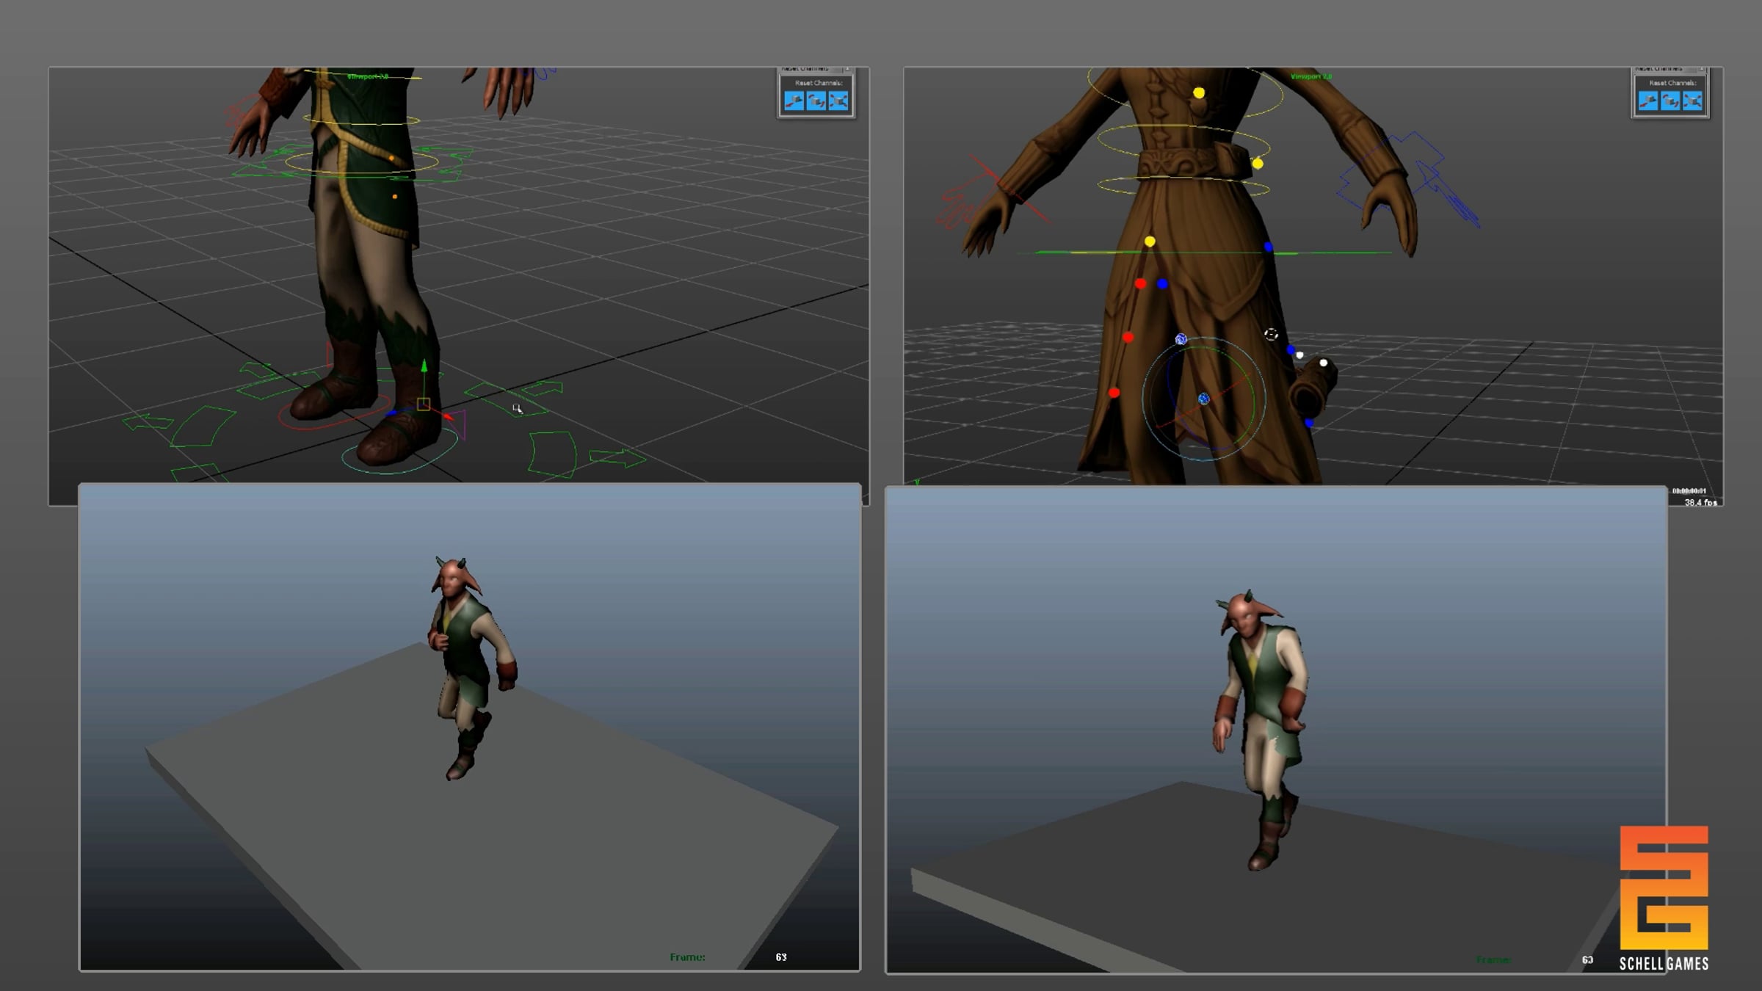Select the white control dot above holster
The height and width of the screenshot is (991, 1762).
[x=1324, y=363]
